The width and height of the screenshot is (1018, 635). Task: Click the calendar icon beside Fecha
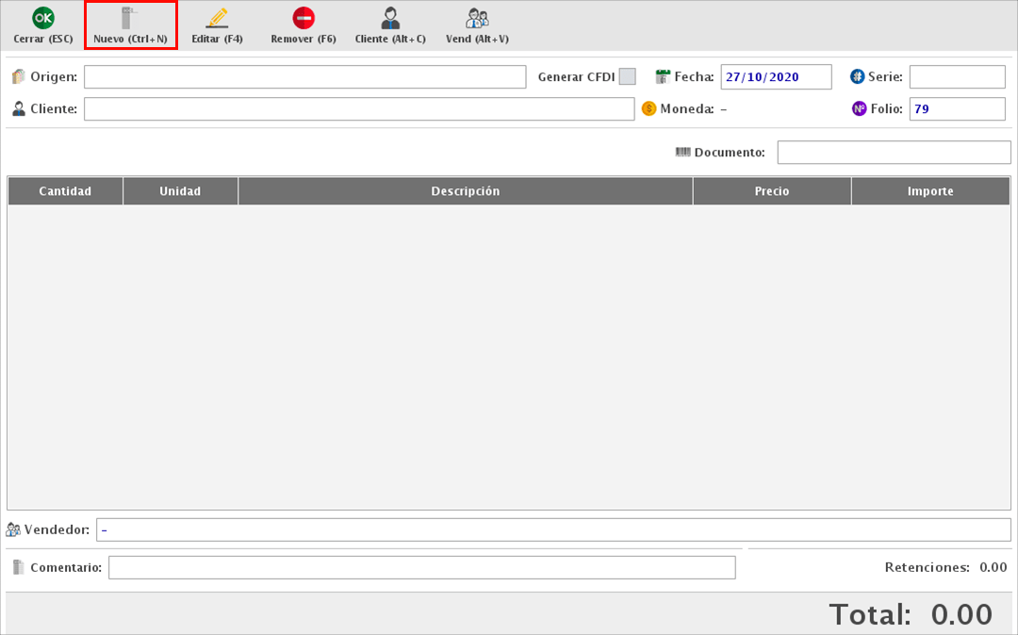(663, 77)
